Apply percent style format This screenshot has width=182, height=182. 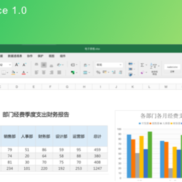point(98,72)
